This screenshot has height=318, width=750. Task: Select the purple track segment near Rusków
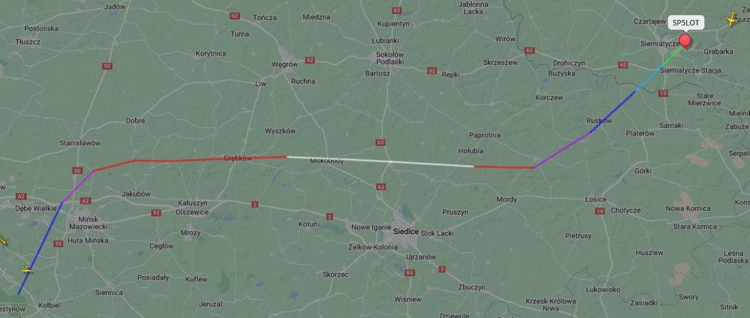point(561,150)
